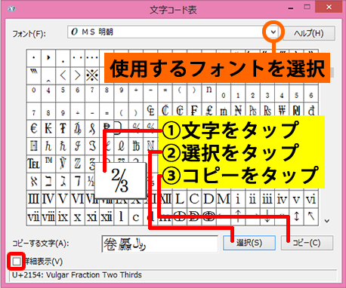Select small Roman numeral ⅸ cell
This screenshot has width=346, height=288.
[63, 216]
